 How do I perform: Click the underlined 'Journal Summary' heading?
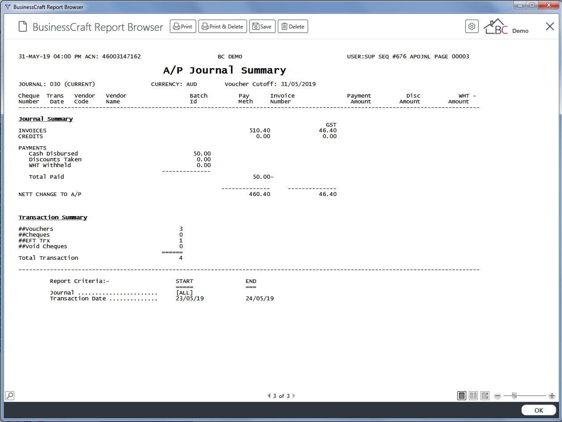click(x=45, y=119)
